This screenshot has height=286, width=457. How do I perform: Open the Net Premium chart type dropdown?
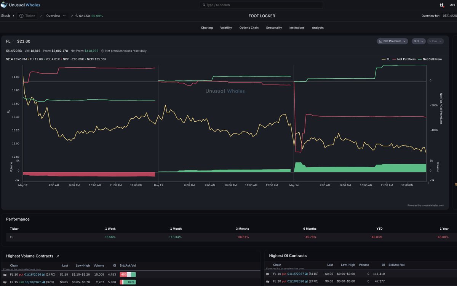point(393,41)
